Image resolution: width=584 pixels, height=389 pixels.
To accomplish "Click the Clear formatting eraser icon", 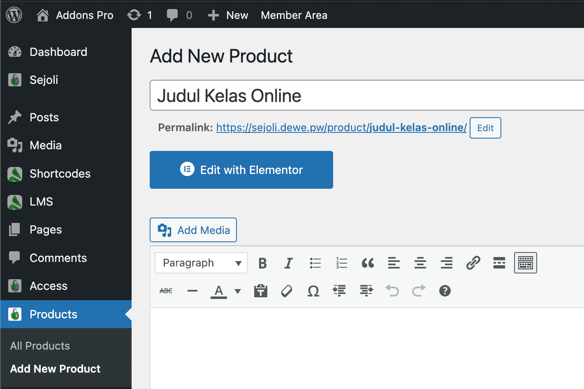I will pos(287,291).
